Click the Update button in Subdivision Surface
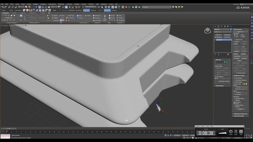Screen dimensions: 253x142 coord(240,109)
